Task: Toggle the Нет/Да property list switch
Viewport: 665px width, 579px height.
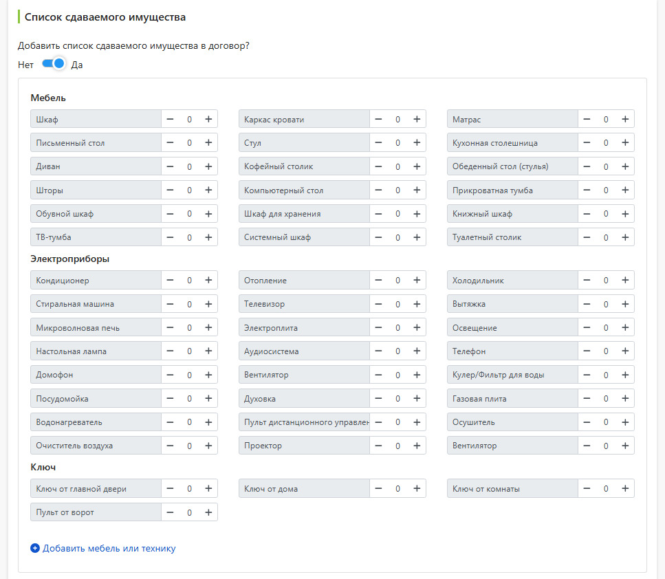Action: tap(54, 64)
